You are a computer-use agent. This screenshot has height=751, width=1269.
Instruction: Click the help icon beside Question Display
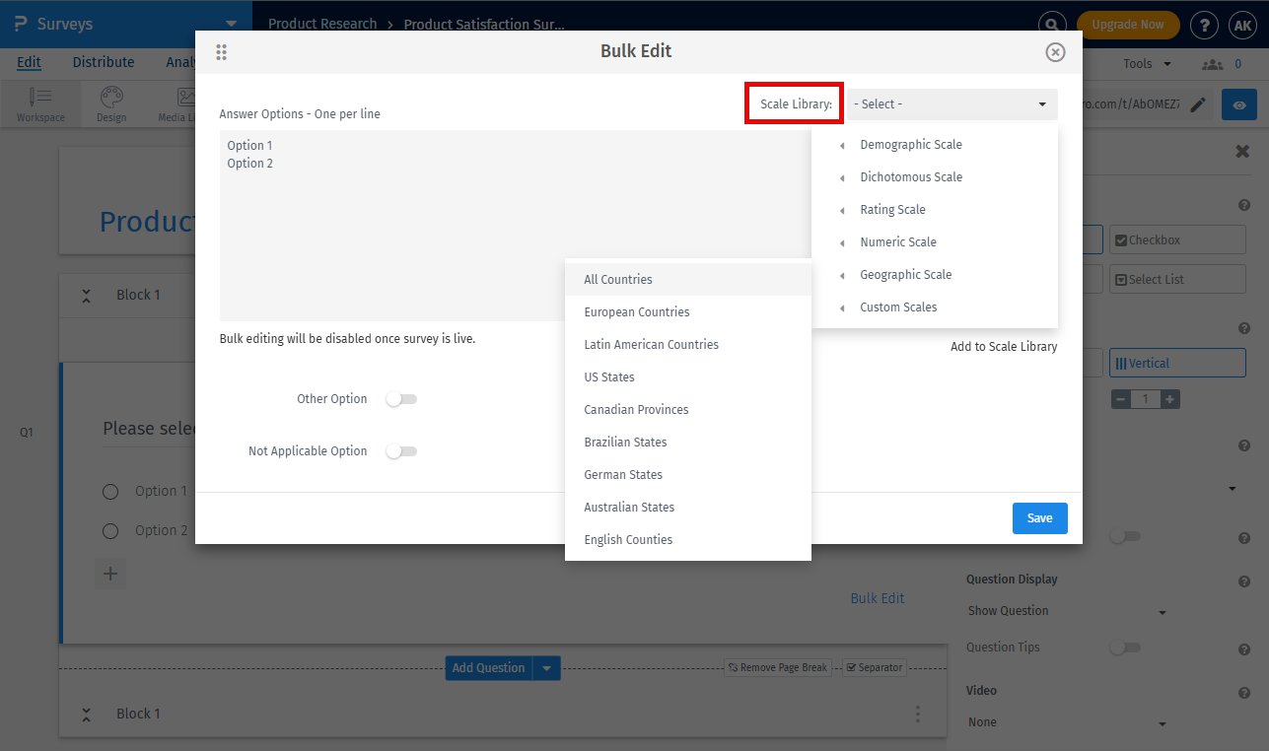click(x=1244, y=580)
